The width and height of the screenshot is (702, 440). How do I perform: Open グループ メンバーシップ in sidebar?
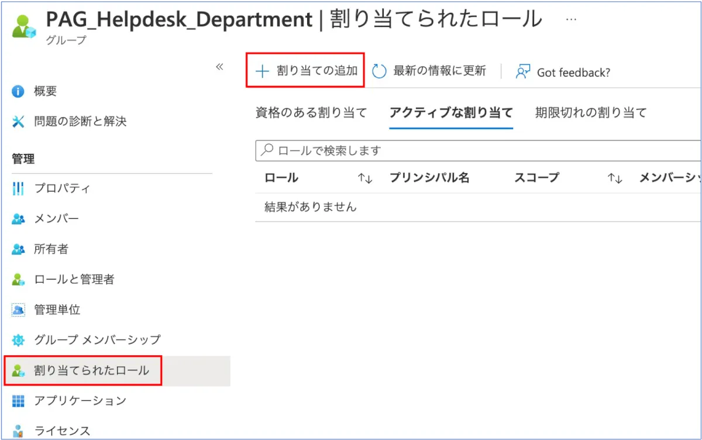pos(97,340)
